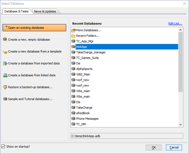The width and height of the screenshot is (189, 154).
Task: Click the Create database from linked data icon
Action: (x=5, y=75)
